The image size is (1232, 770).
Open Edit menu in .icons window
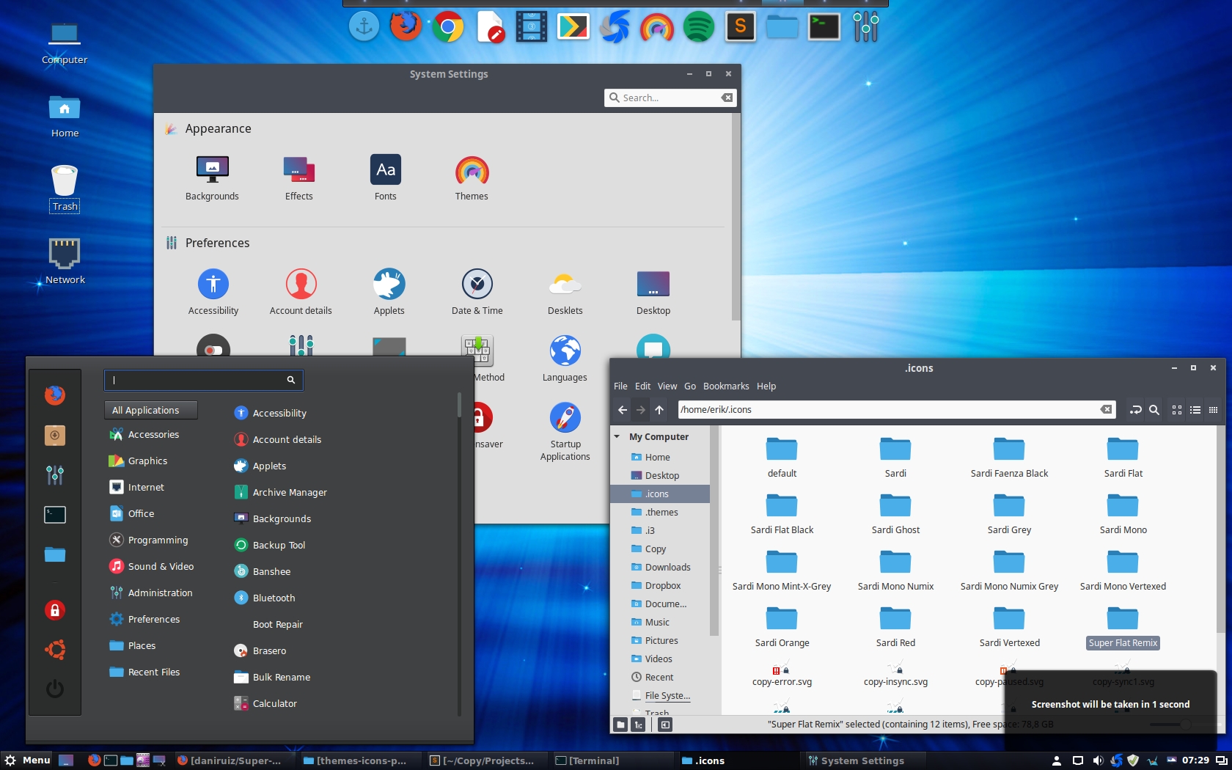[642, 386]
